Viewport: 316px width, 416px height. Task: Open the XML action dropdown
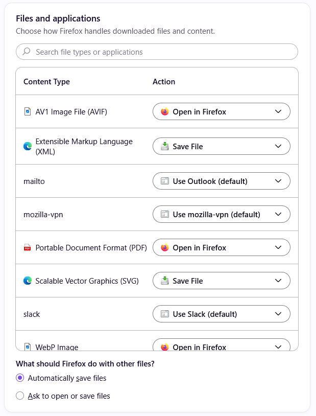pos(222,146)
